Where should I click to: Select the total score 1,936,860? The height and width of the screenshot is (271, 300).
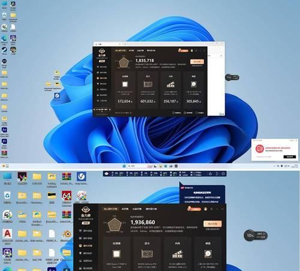[x=143, y=222]
